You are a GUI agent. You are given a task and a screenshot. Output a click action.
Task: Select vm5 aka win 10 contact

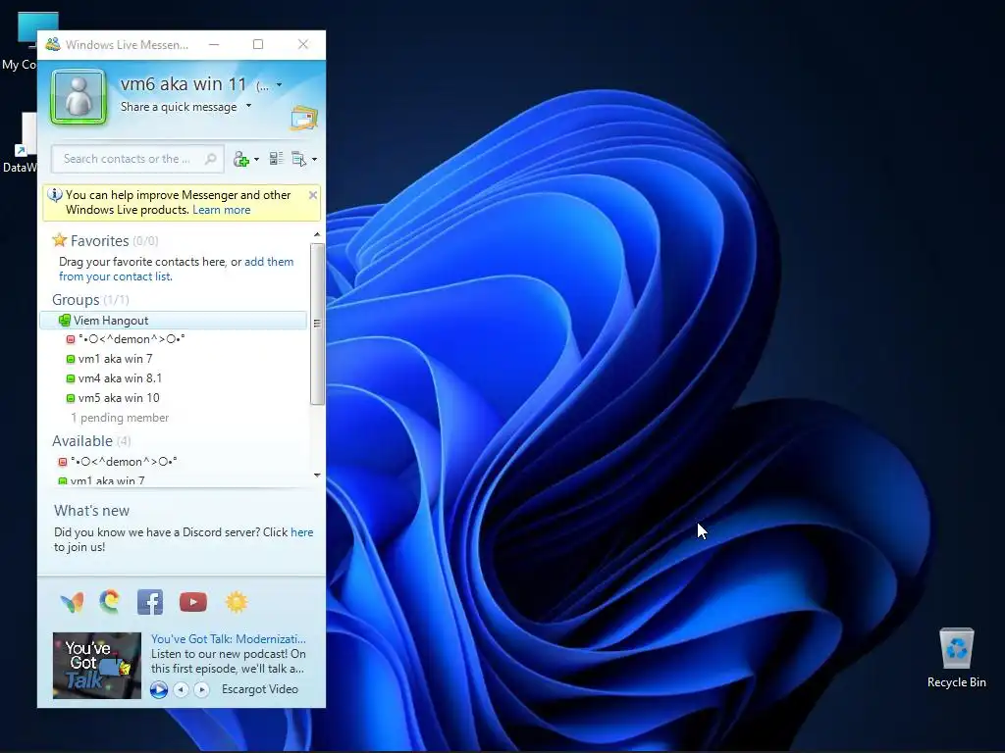click(119, 398)
